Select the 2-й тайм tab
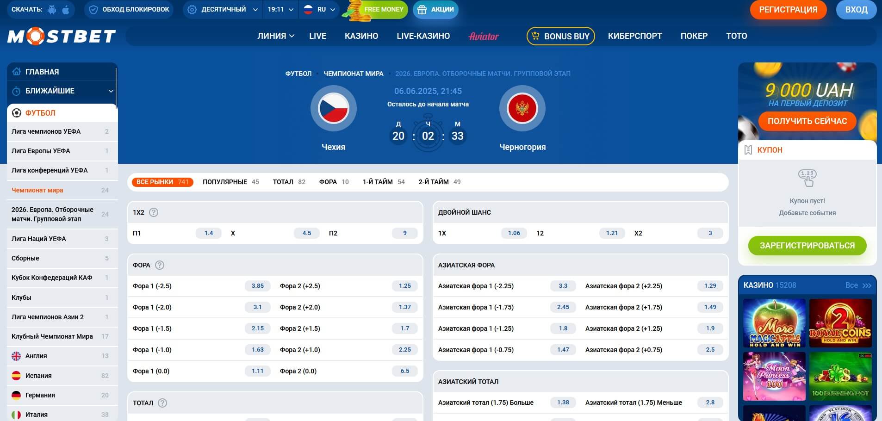 pyautogui.click(x=440, y=182)
